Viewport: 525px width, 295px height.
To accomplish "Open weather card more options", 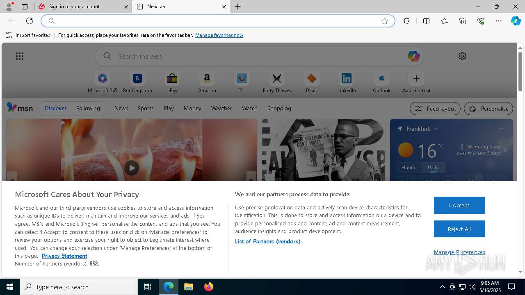I will click(x=500, y=129).
